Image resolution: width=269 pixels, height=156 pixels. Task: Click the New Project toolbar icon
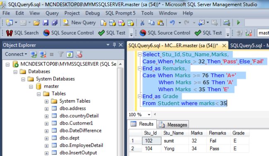[x=10, y=22]
